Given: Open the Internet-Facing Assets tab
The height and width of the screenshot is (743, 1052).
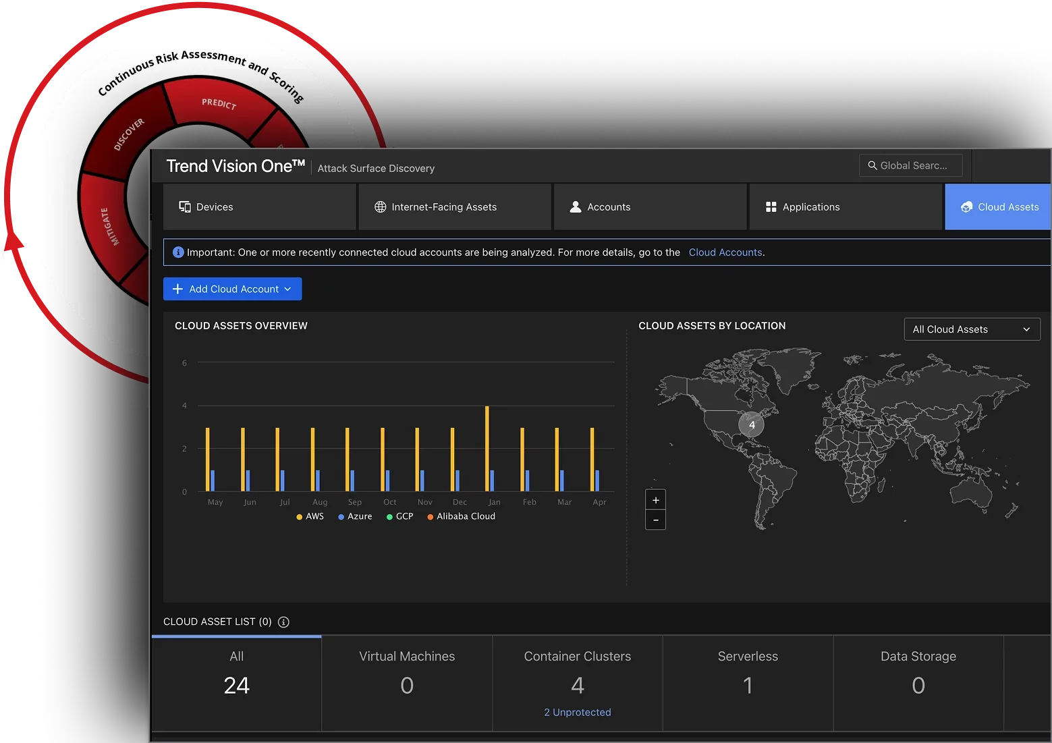Looking at the screenshot, I should [x=455, y=207].
